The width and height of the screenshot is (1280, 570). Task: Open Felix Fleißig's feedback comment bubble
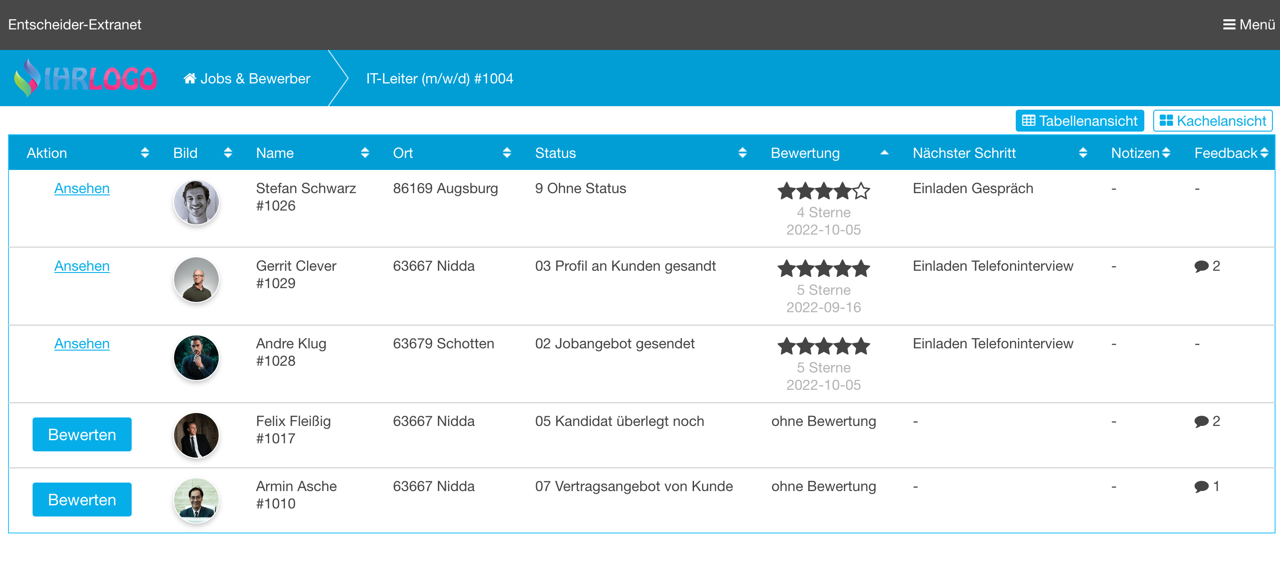(1201, 421)
